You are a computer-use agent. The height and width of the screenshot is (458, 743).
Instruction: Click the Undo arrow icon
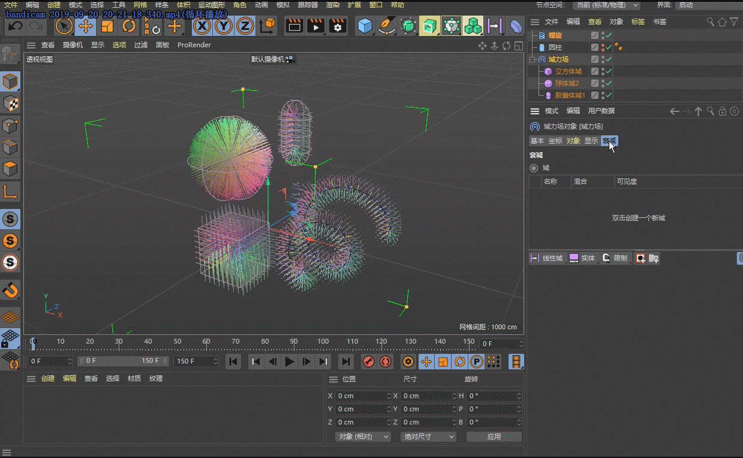(15, 26)
